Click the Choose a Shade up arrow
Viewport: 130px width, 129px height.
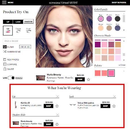(x=124, y=41)
